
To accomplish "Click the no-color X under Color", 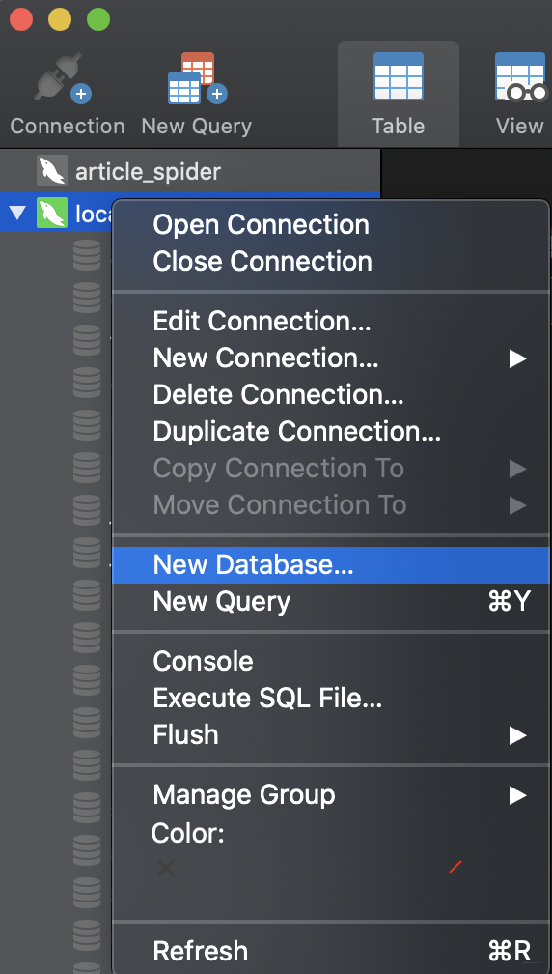I will click(166, 868).
